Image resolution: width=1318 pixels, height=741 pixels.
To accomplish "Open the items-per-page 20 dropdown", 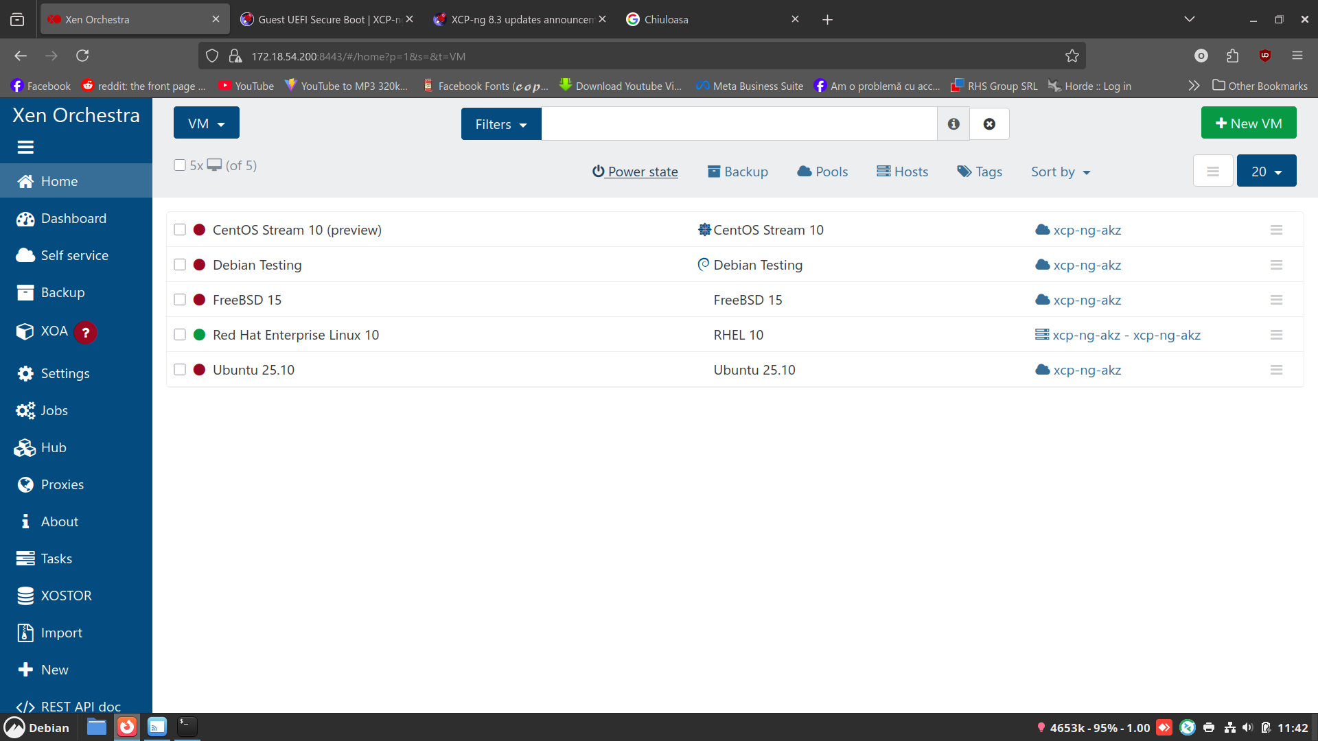I will (1266, 172).
